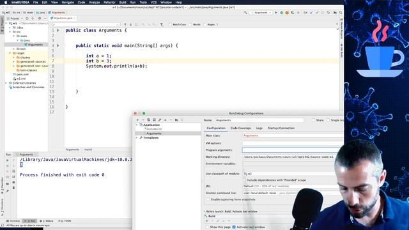Image resolution: width=409 pixels, height=230 pixels.
Task: Open Project panel gear settings
Action: [x=40, y=19]
